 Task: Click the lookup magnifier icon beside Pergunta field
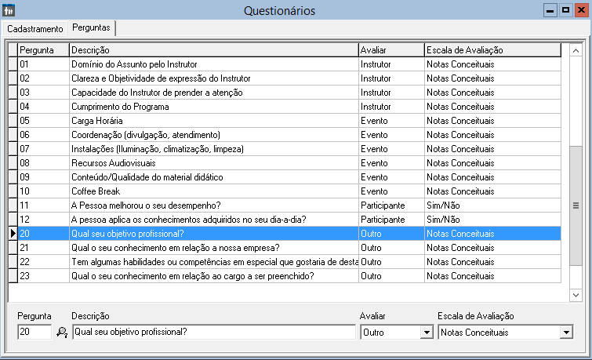point(62,333)
